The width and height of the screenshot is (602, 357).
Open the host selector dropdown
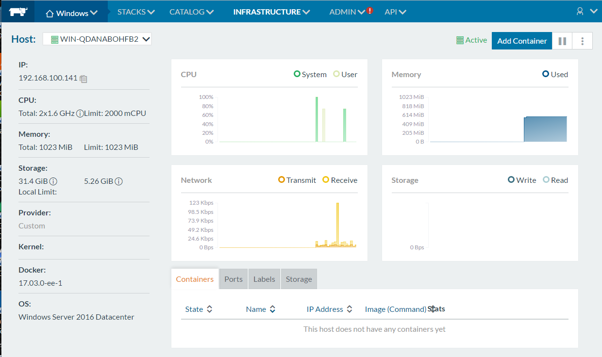click(x=97, y=39)
